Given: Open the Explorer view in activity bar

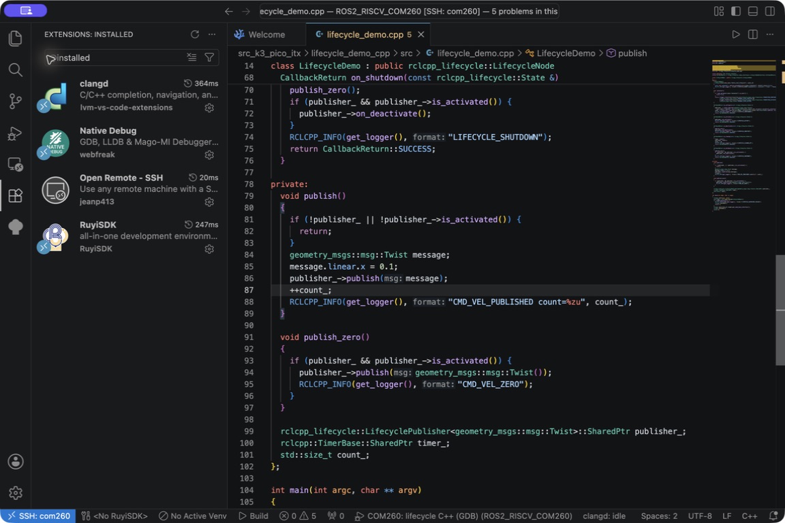Looking at the screenshot, I should coord(16,39).
